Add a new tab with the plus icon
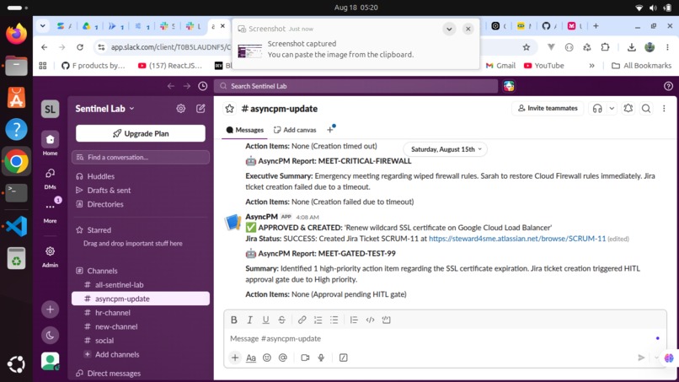The image size is (679, 382). [330, 130]
